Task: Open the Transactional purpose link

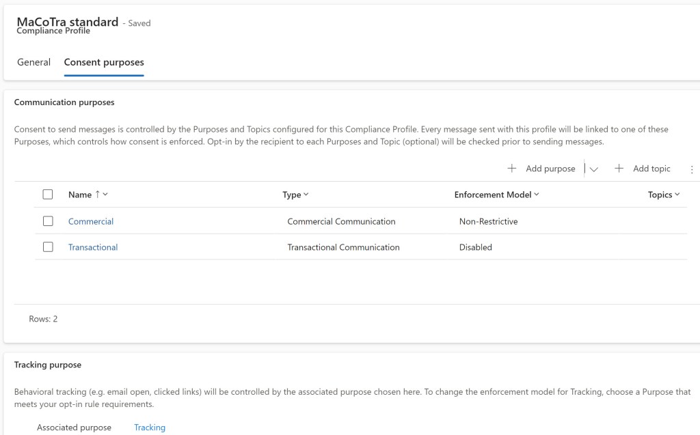Action: pyautogui.click(x=93, y=247)
